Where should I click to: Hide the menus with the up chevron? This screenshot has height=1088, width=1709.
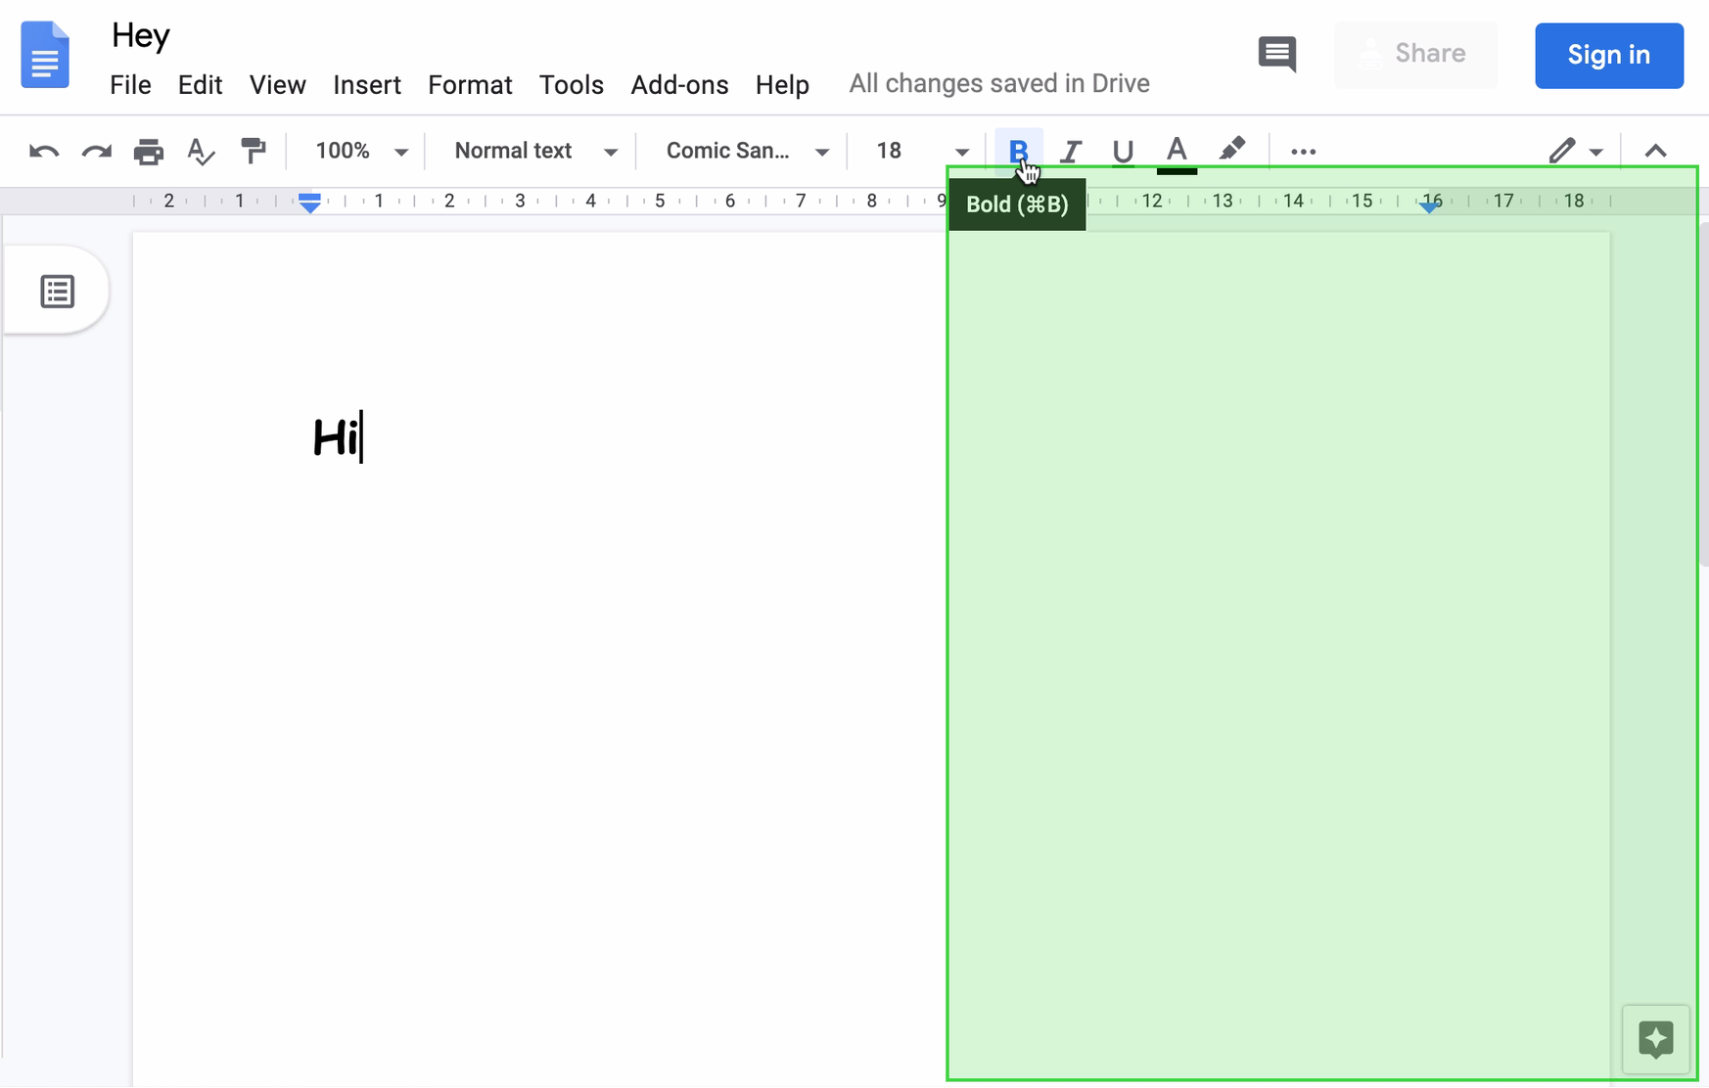[x=1655, y=151]
